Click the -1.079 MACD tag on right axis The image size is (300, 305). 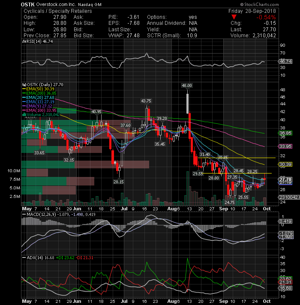pyautogui.click(x=286, y=233)
